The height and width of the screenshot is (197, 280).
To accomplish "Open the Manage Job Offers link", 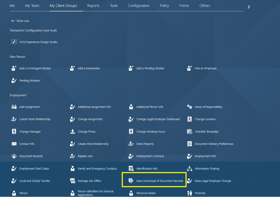I will pos(89,181).
